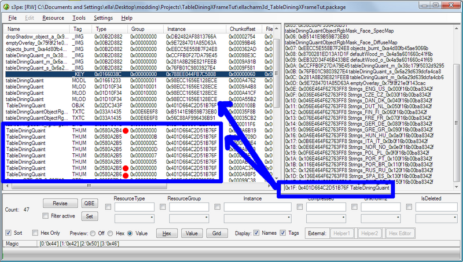Open the File menu
This screenshot has height=262, width=463.
(x=12, y=18)
